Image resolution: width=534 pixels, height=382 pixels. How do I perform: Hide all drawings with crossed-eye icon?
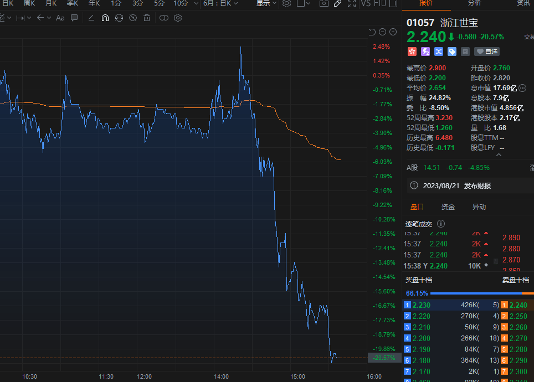click(133, 18)
